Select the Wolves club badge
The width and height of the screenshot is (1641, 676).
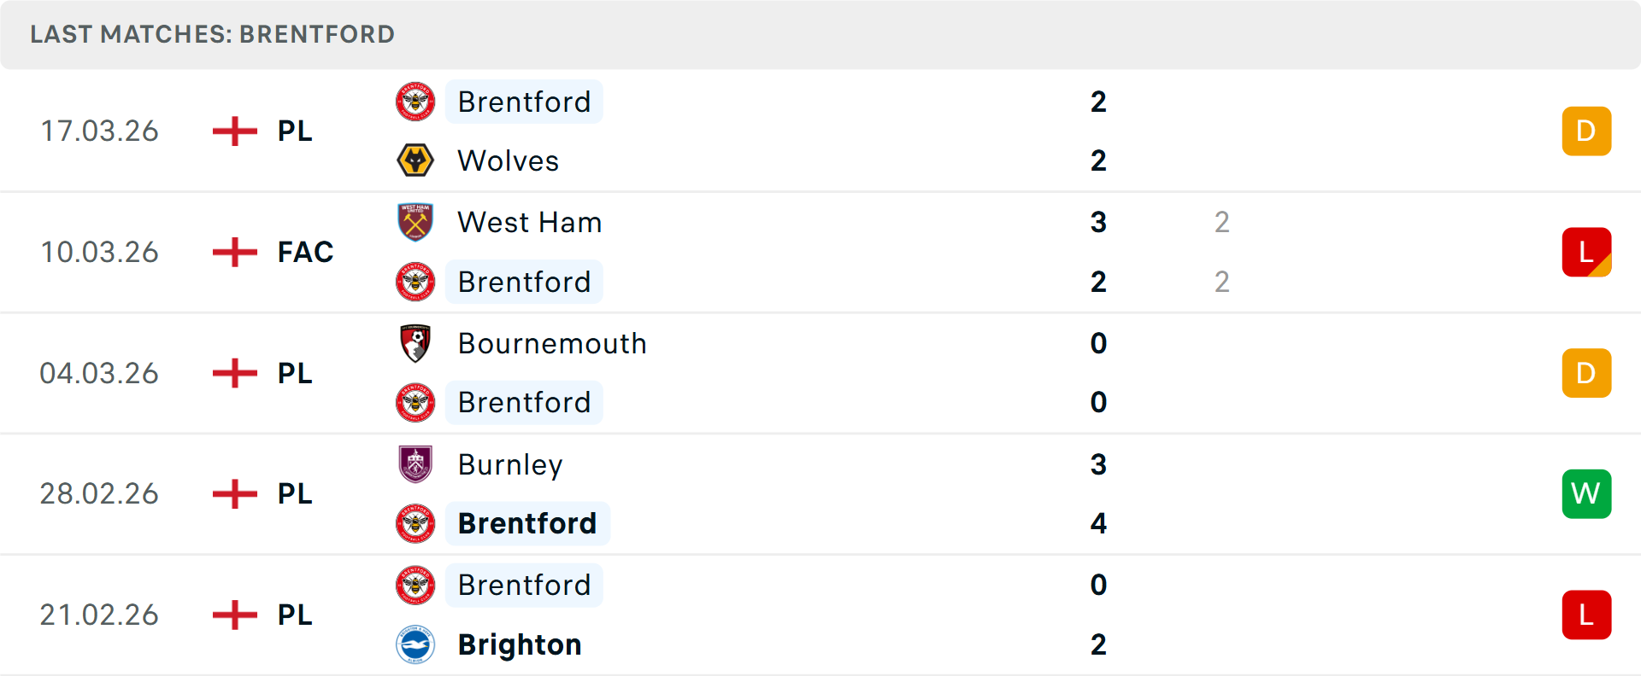click(415, 160)
